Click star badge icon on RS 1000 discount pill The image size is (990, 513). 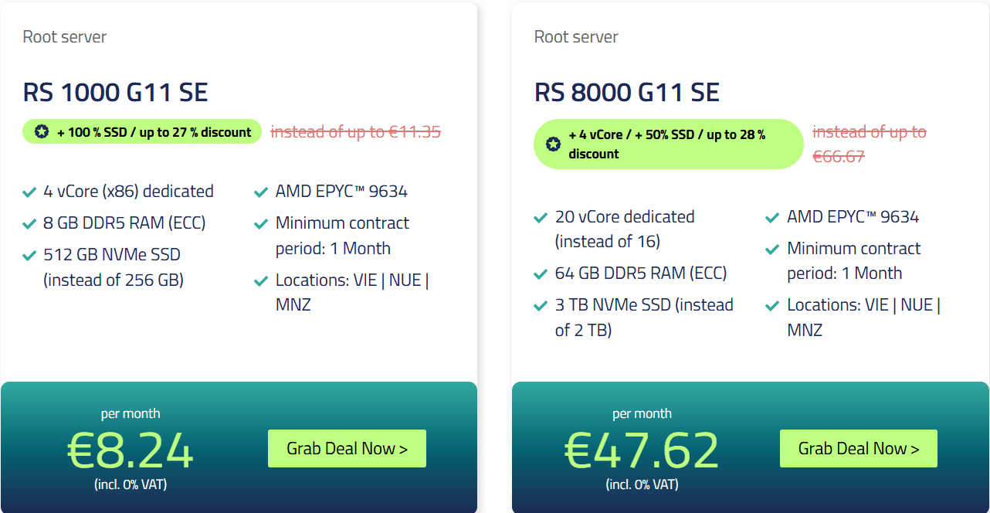click(x=42, y=132)
